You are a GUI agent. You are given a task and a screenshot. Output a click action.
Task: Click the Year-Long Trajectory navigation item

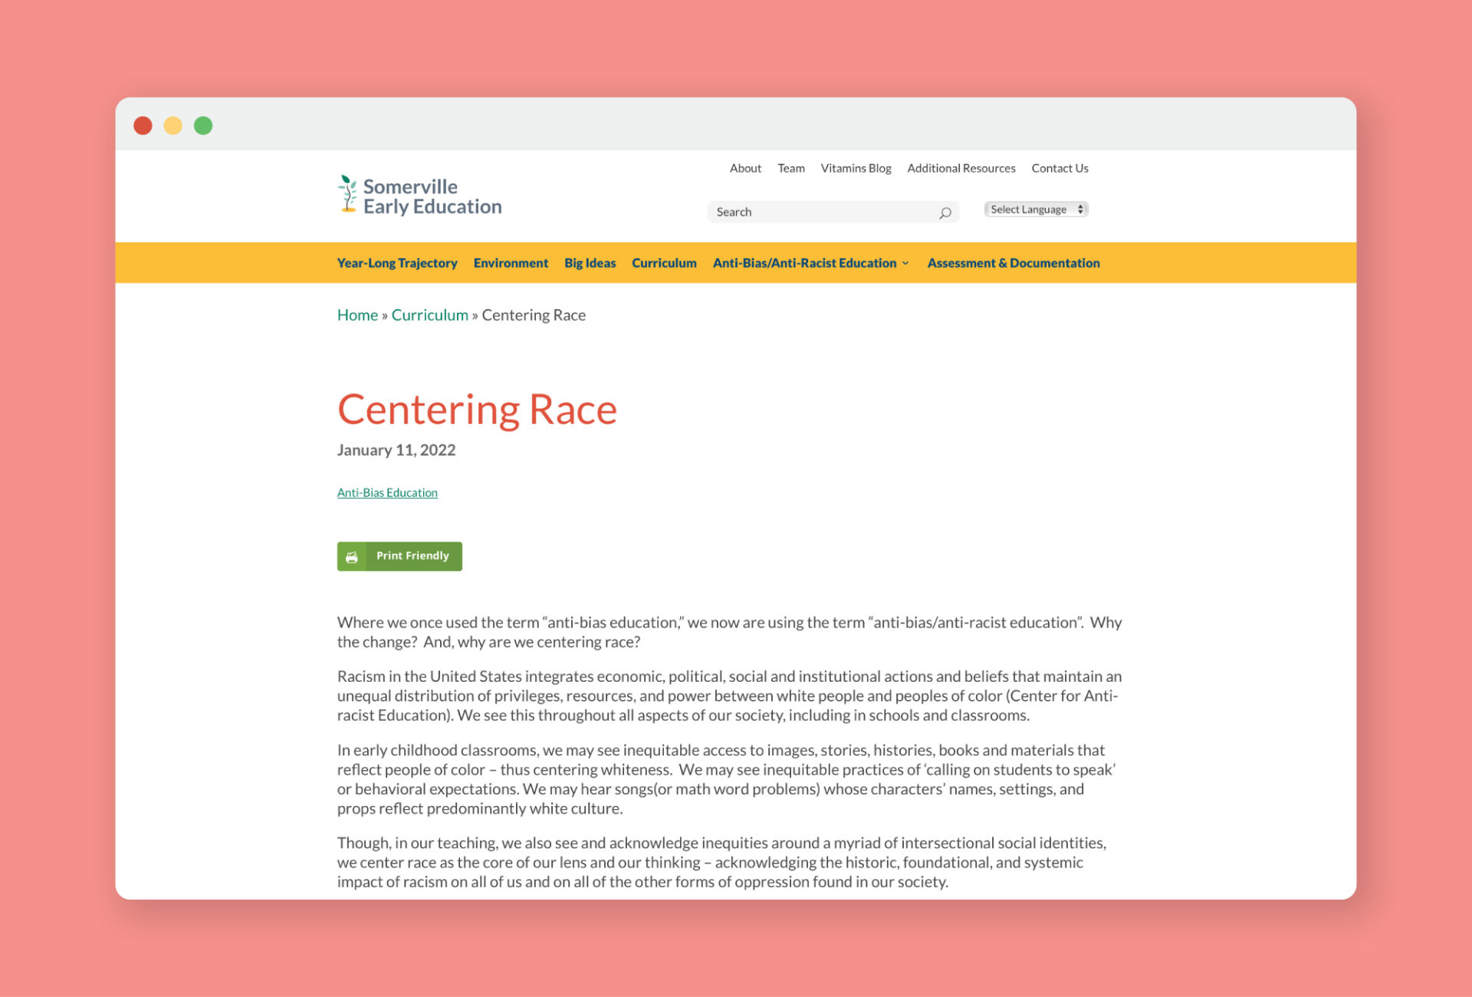point(397,262)
